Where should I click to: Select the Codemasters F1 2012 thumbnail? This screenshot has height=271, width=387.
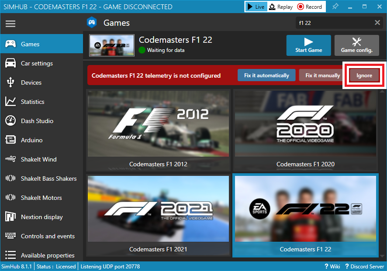158,123
